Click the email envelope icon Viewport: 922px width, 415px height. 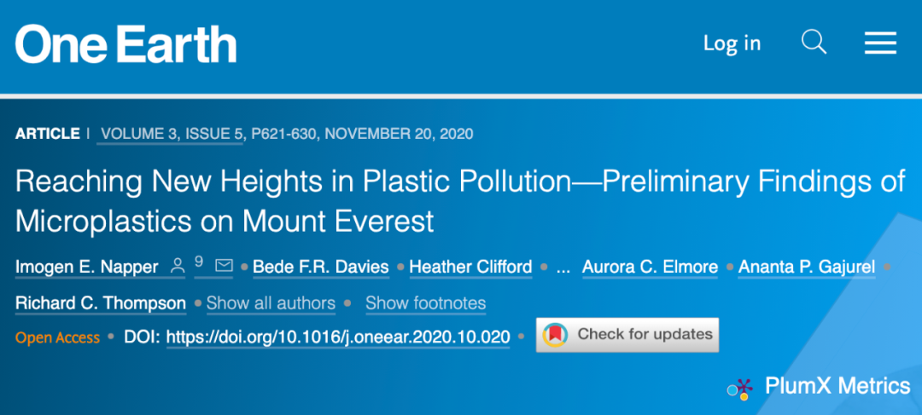[224, 267]
